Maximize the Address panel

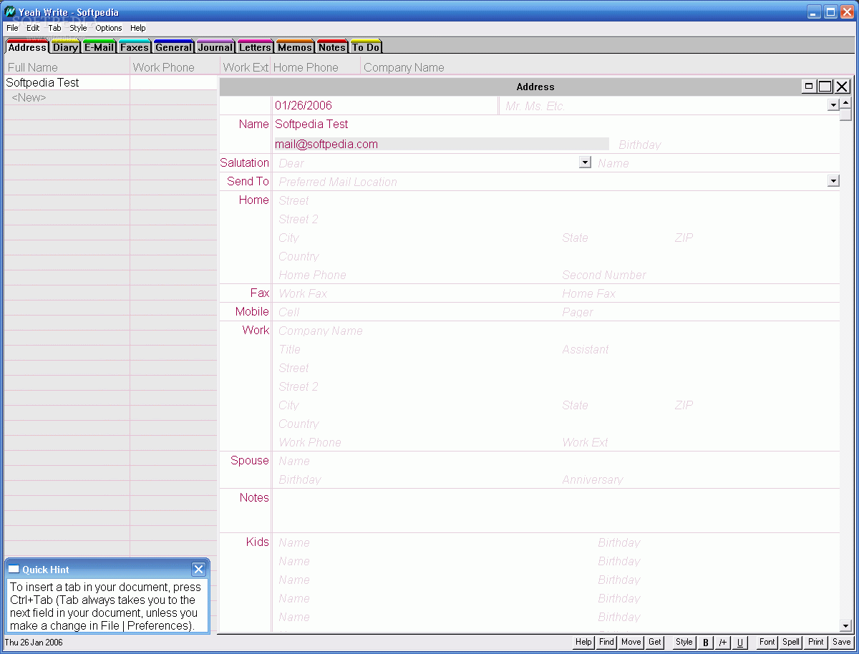[825, 87]
